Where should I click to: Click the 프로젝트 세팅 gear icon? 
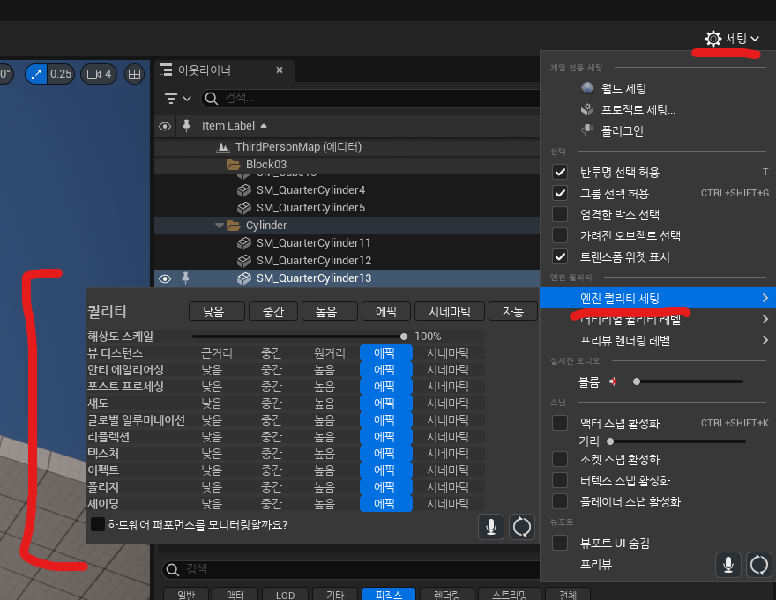[587, 109]
